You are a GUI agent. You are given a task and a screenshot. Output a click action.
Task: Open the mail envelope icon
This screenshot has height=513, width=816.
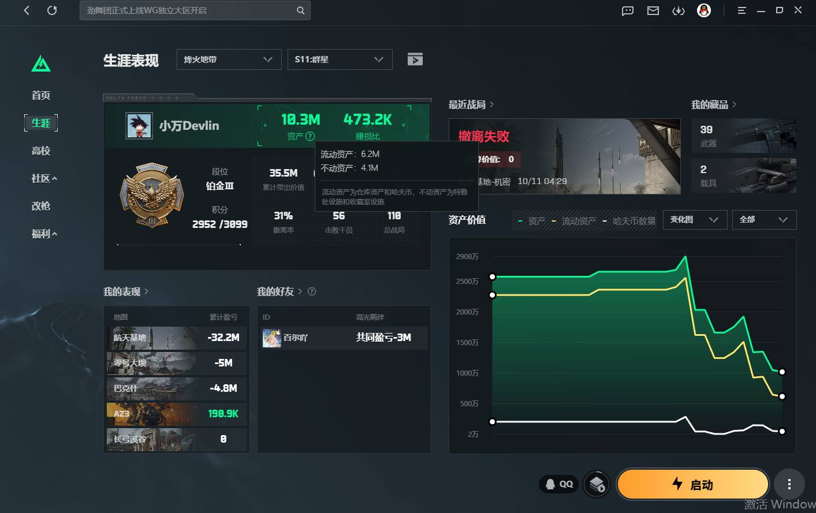653,10
